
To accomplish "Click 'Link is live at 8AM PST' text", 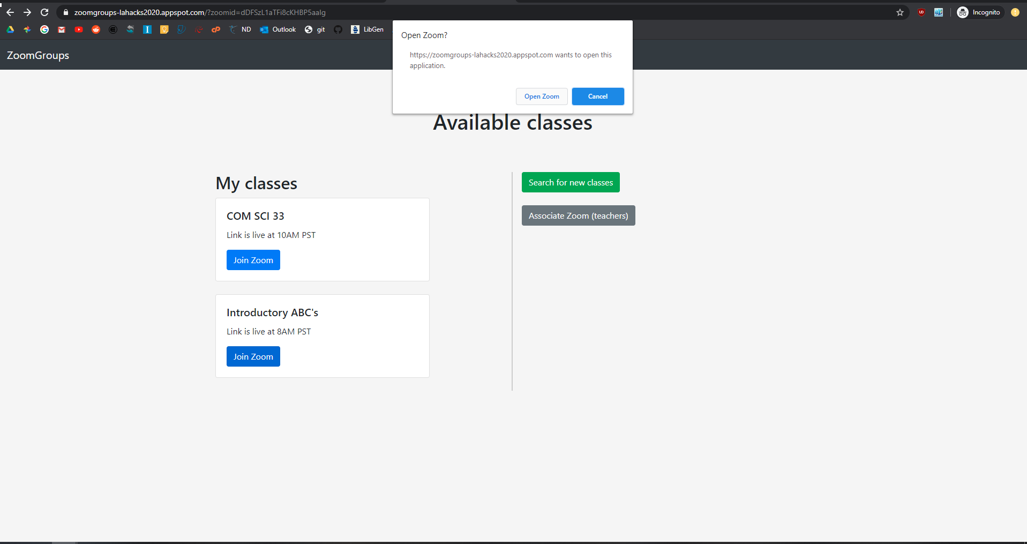I will coord(268,331).
